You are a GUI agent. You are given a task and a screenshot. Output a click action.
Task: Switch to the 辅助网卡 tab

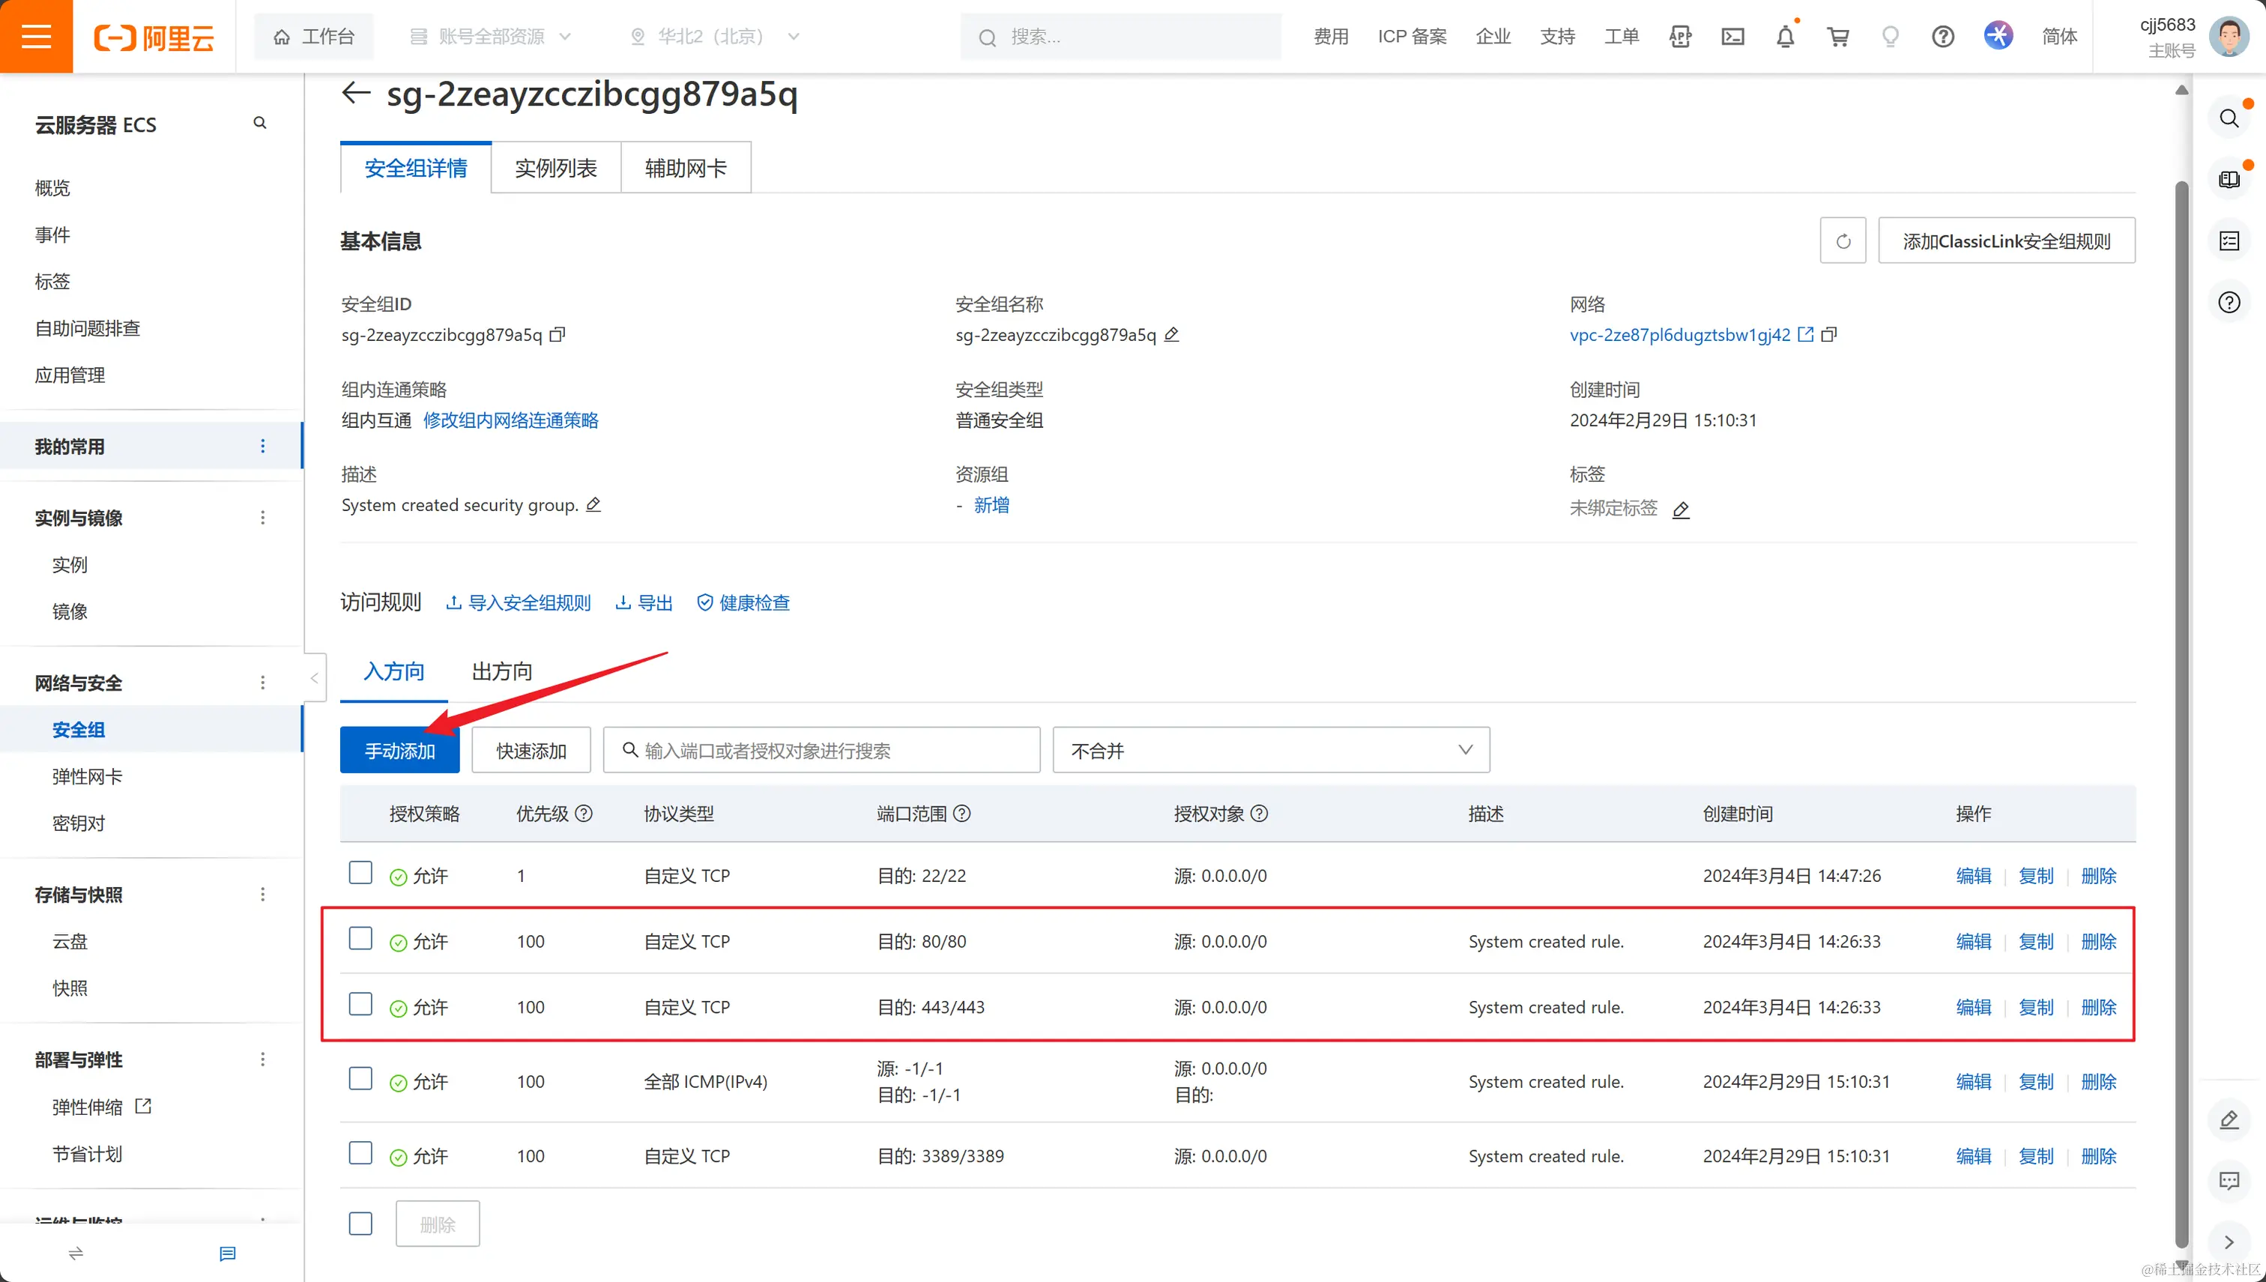(686, 167)
